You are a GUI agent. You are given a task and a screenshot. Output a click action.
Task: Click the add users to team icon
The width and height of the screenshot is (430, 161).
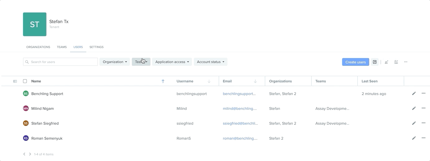[x=386, y=62]
